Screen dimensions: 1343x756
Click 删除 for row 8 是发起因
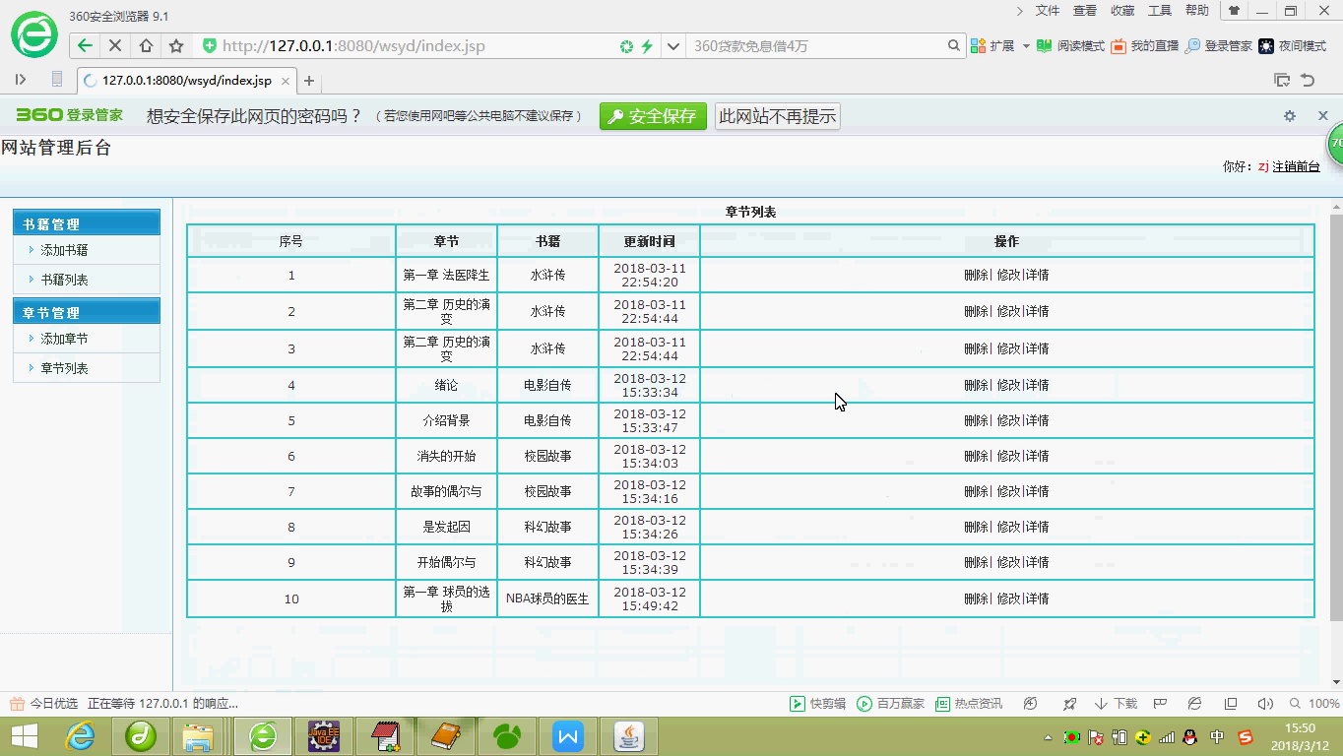(x=976, y=527)
